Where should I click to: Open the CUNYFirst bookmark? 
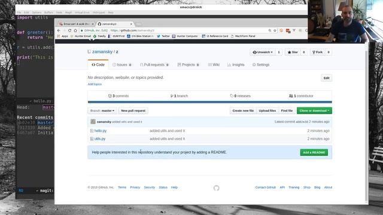117,36
